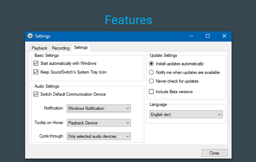The width and height of the screenshot is (256, 162).
Task: Close the Settings window with X
Action: (x=224, y=36)
